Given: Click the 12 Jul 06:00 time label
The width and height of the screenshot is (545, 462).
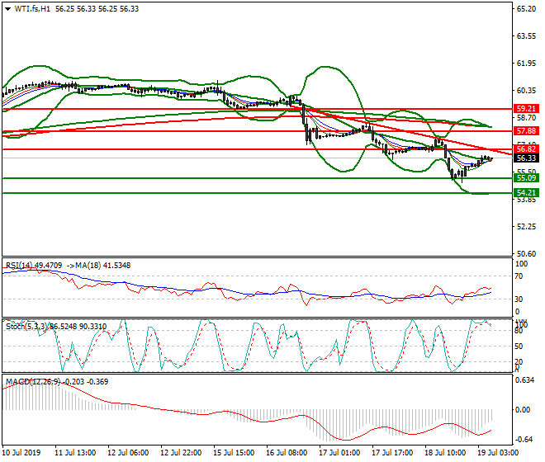Looking at the screenshot, I should (x=128, y=453).
